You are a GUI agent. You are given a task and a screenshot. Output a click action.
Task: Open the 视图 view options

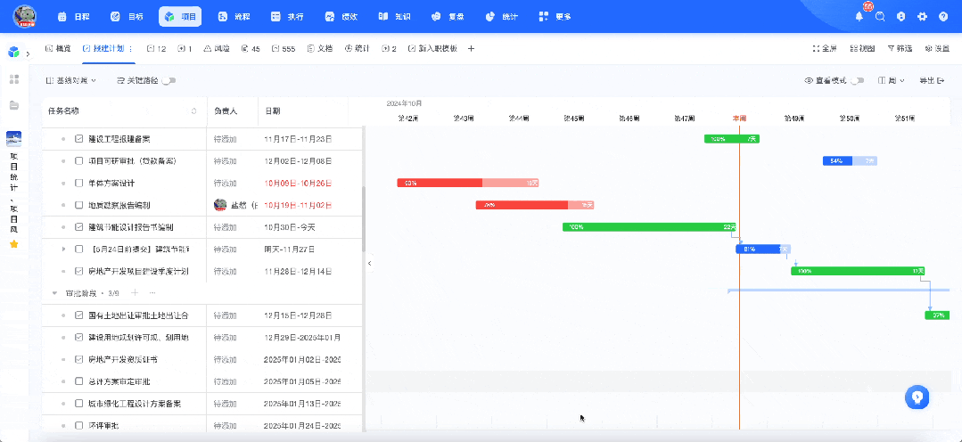[x=863, y=48]
